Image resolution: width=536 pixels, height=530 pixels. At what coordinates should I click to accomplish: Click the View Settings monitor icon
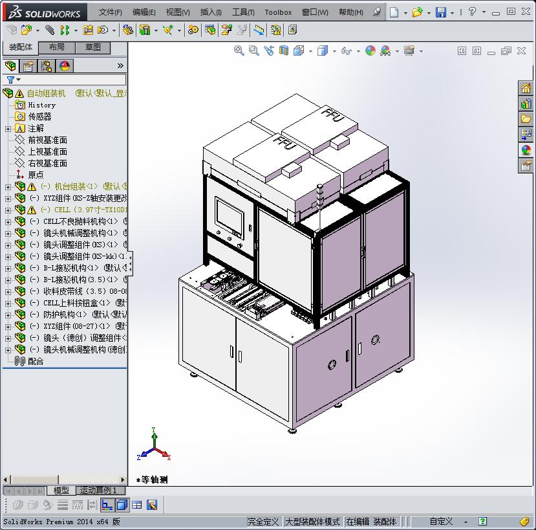(x=409, y=50)
